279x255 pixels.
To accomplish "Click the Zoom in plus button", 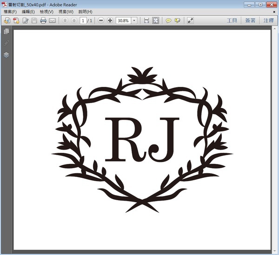I will coord(110,20).
